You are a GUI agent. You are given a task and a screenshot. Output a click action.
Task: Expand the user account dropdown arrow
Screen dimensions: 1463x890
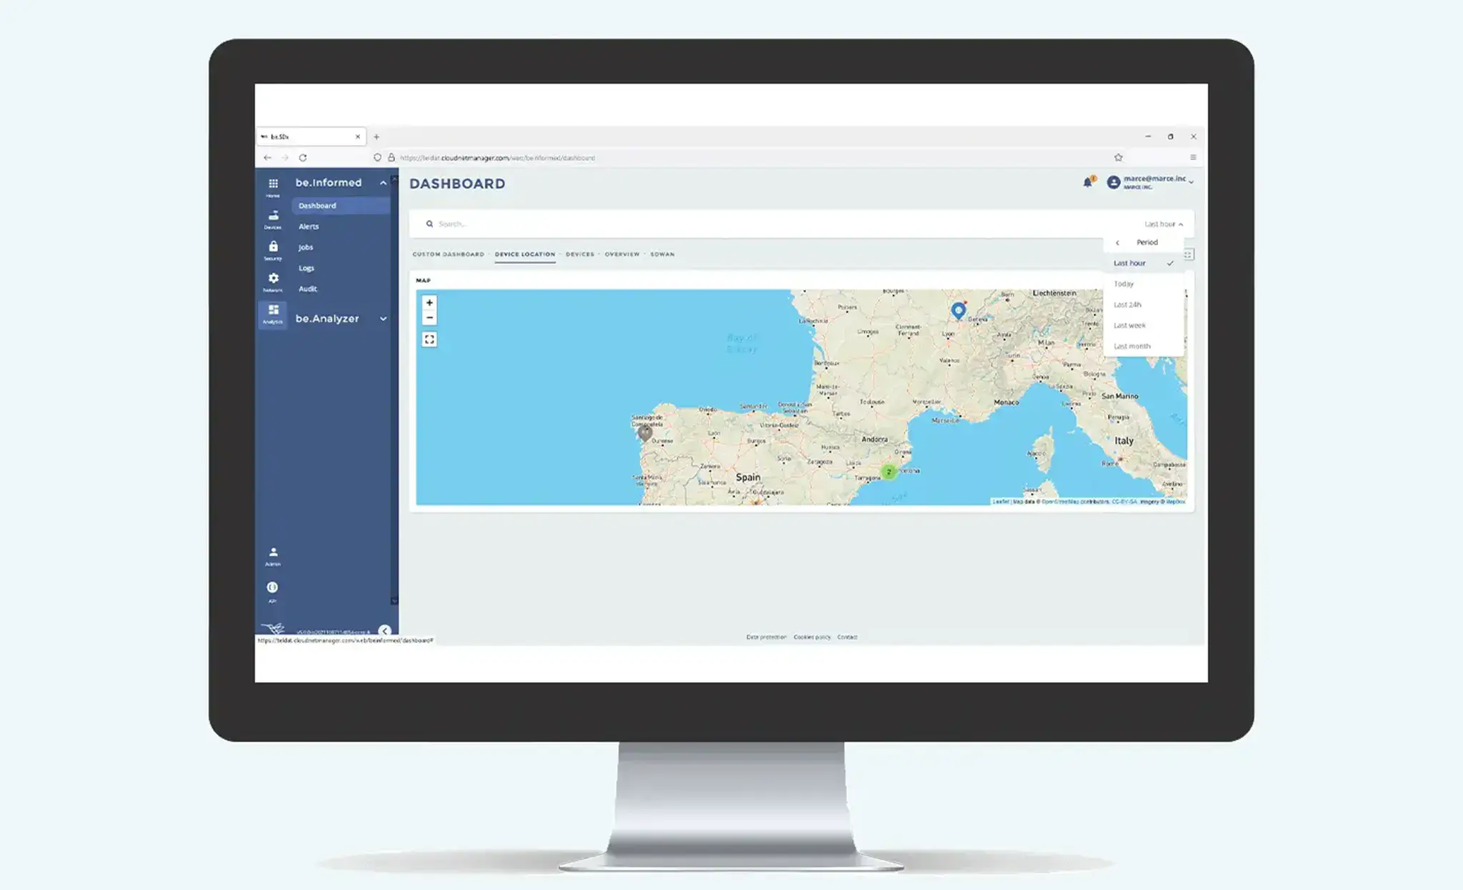click(x=1191, y=182)
